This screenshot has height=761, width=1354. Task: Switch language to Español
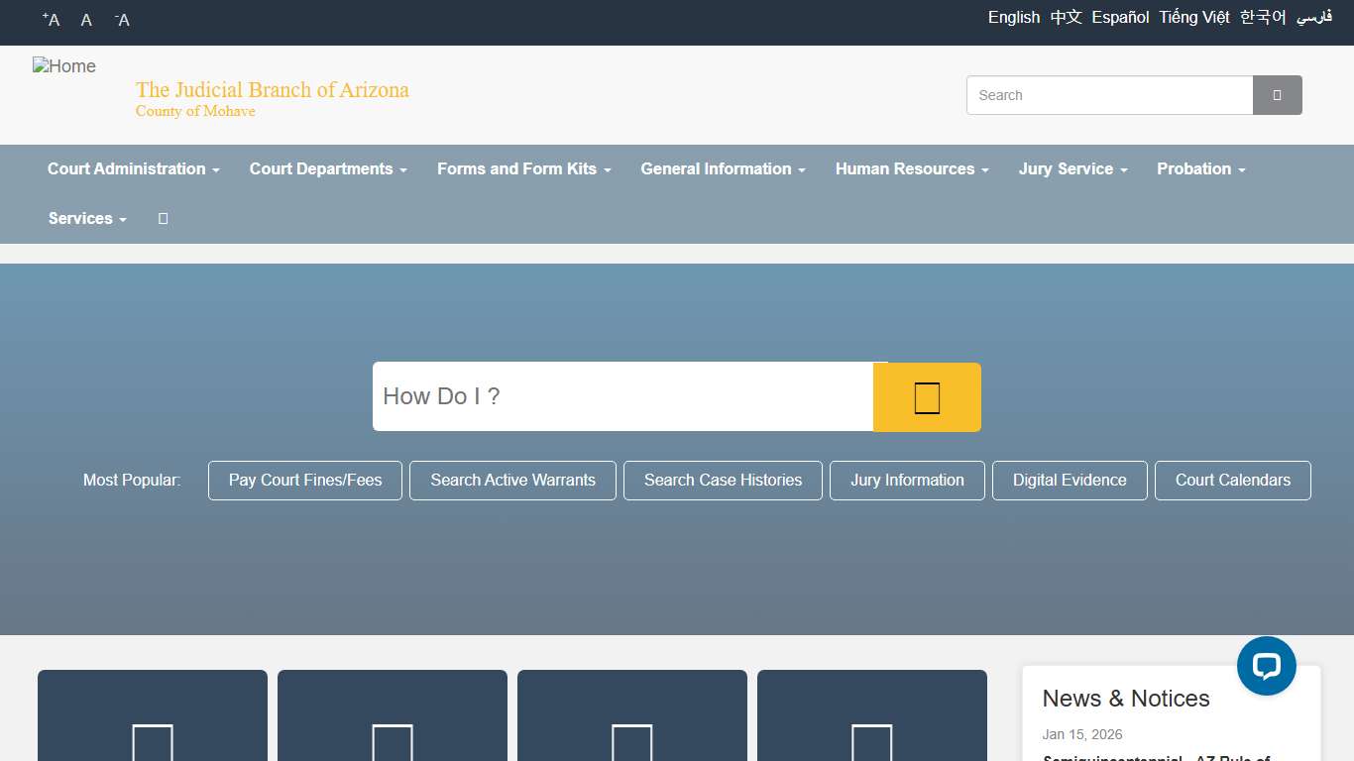tap(1120, 18)
